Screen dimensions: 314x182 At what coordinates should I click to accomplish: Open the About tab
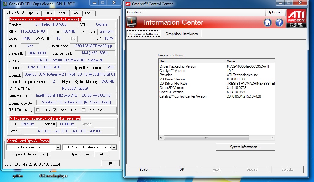coord(89,13)
